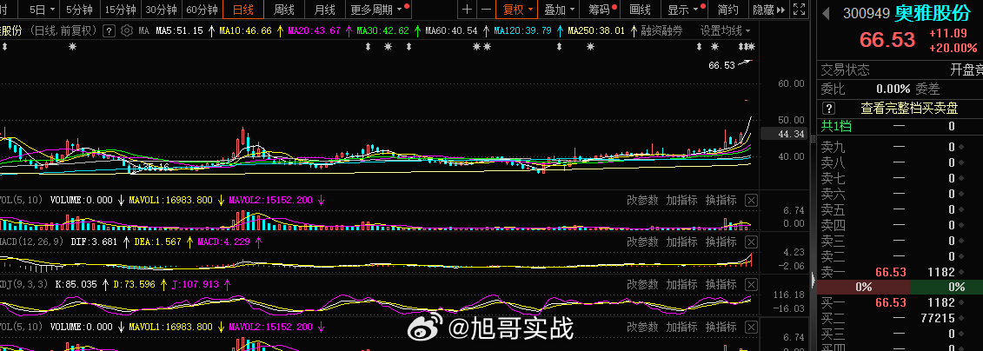
Task: Go back with arrow beside 300949
Action: point(827,13)
